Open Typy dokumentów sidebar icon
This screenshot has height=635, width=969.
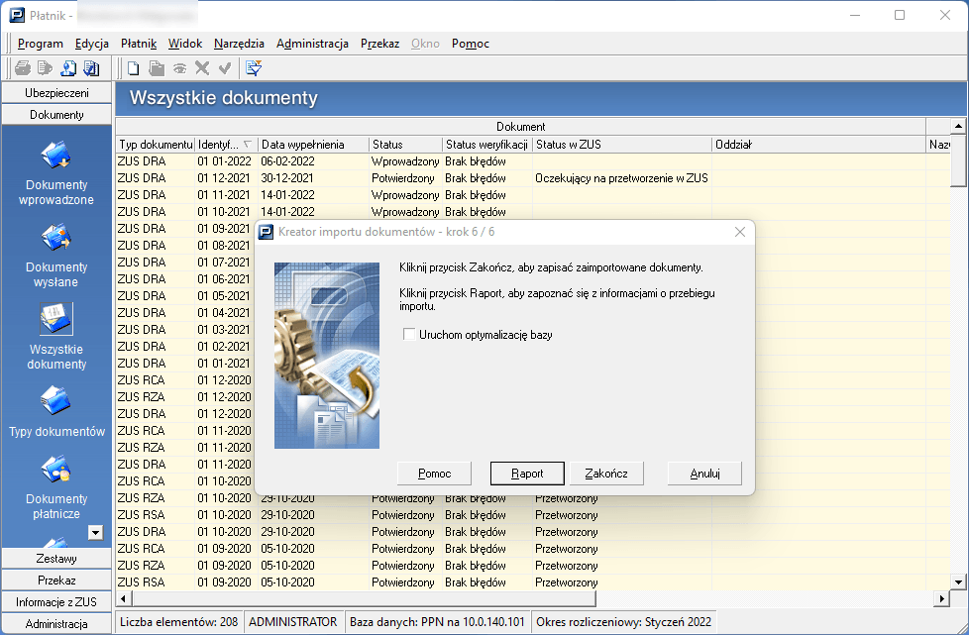coord(56,402)
